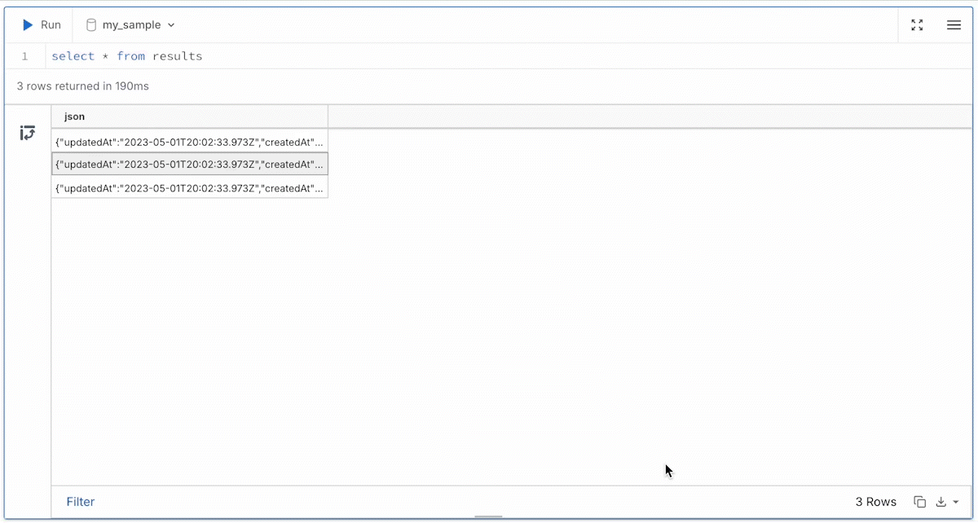Click the Filter link below the results
This screenshot has width=978, height=523.
(81, 502)
